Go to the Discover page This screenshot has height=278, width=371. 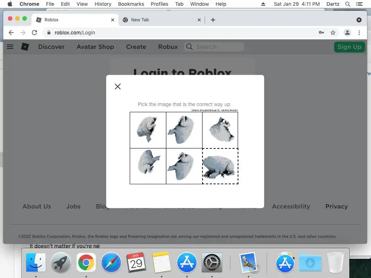[51, 47]
